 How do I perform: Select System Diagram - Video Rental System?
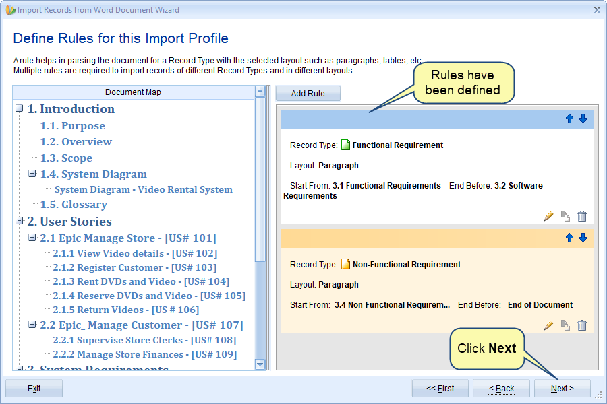pos(144,189)
